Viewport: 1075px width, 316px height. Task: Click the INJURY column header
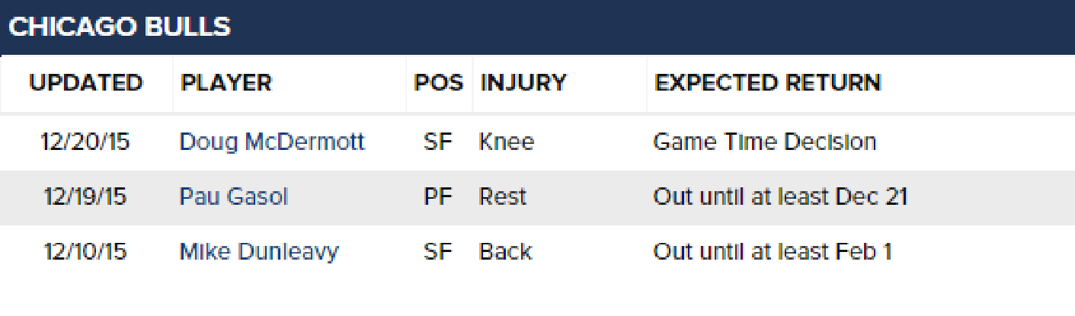pyautogui.click(x=523, y=83)
